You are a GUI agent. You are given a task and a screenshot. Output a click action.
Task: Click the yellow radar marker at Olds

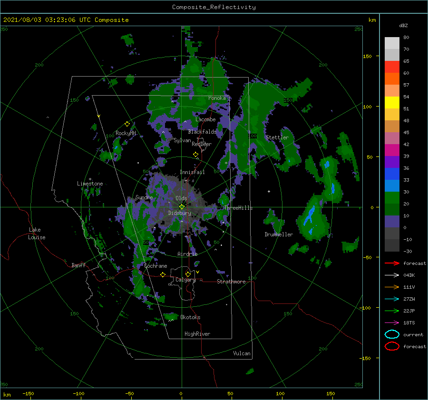click(182, 207)
